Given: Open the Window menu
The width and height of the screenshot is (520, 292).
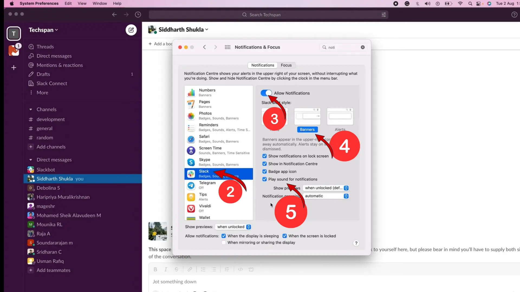Looking at the screenshot, I should [100, 4].
